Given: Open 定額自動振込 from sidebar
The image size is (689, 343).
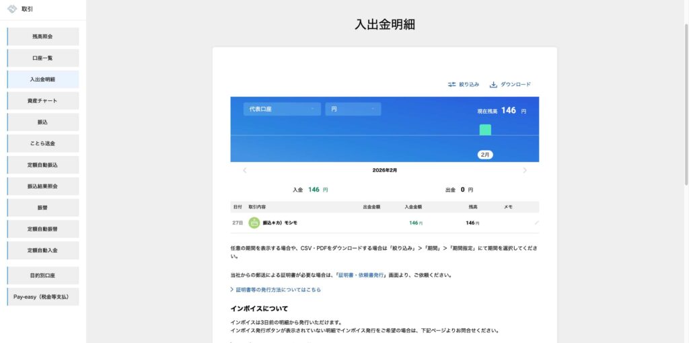Looking at the screenshot, I should [x=43, y=165].
